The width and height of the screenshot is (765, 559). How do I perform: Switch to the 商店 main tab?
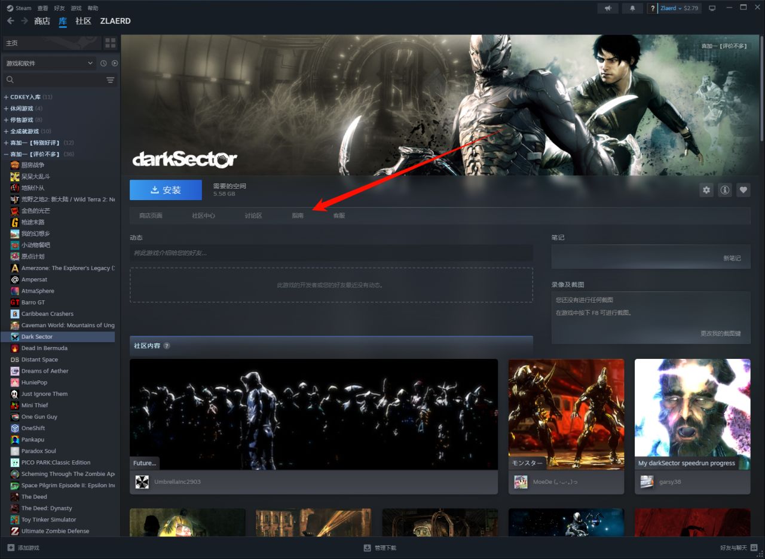click(x=42, y=21)
